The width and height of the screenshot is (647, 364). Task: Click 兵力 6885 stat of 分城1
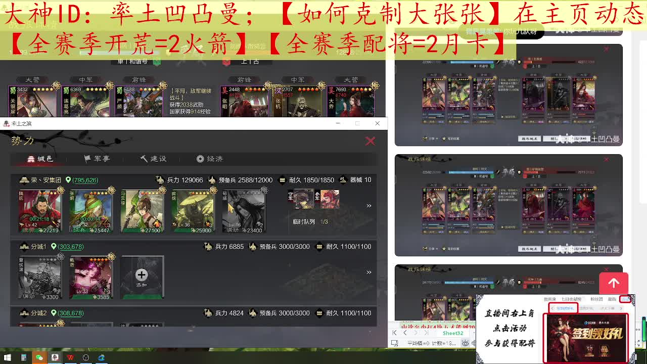pyautogui.click(x=224, y=247)
